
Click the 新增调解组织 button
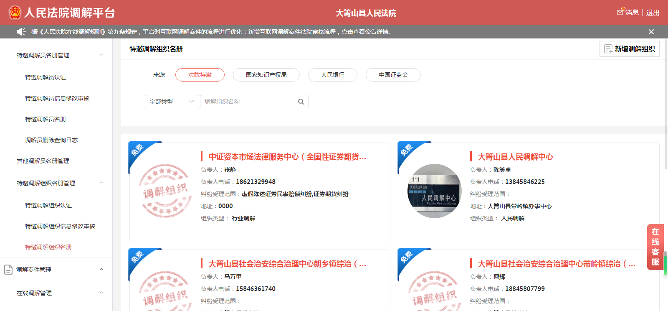(629, 49)
